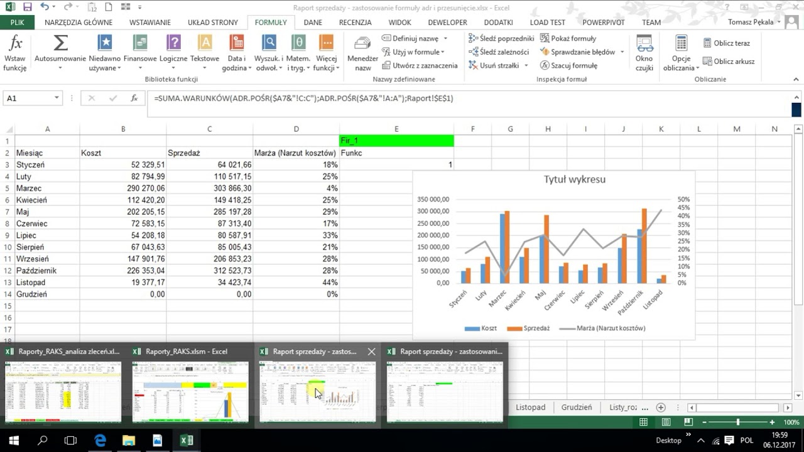This screenshot has width=804, height=452.
Task: Click Śledź poprzedniki button
Action: 501,38
